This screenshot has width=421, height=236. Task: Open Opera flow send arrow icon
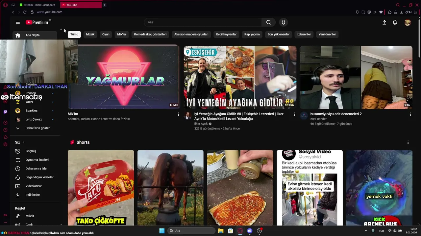pyautogui.click(x=375, y=12)
